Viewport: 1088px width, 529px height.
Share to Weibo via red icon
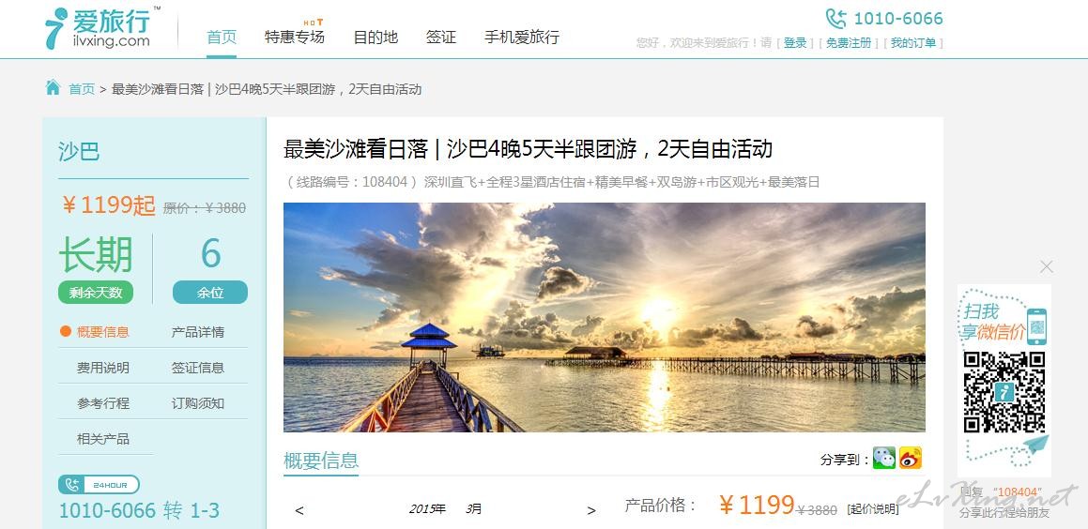pyautogui.click(x=911, y=459)
